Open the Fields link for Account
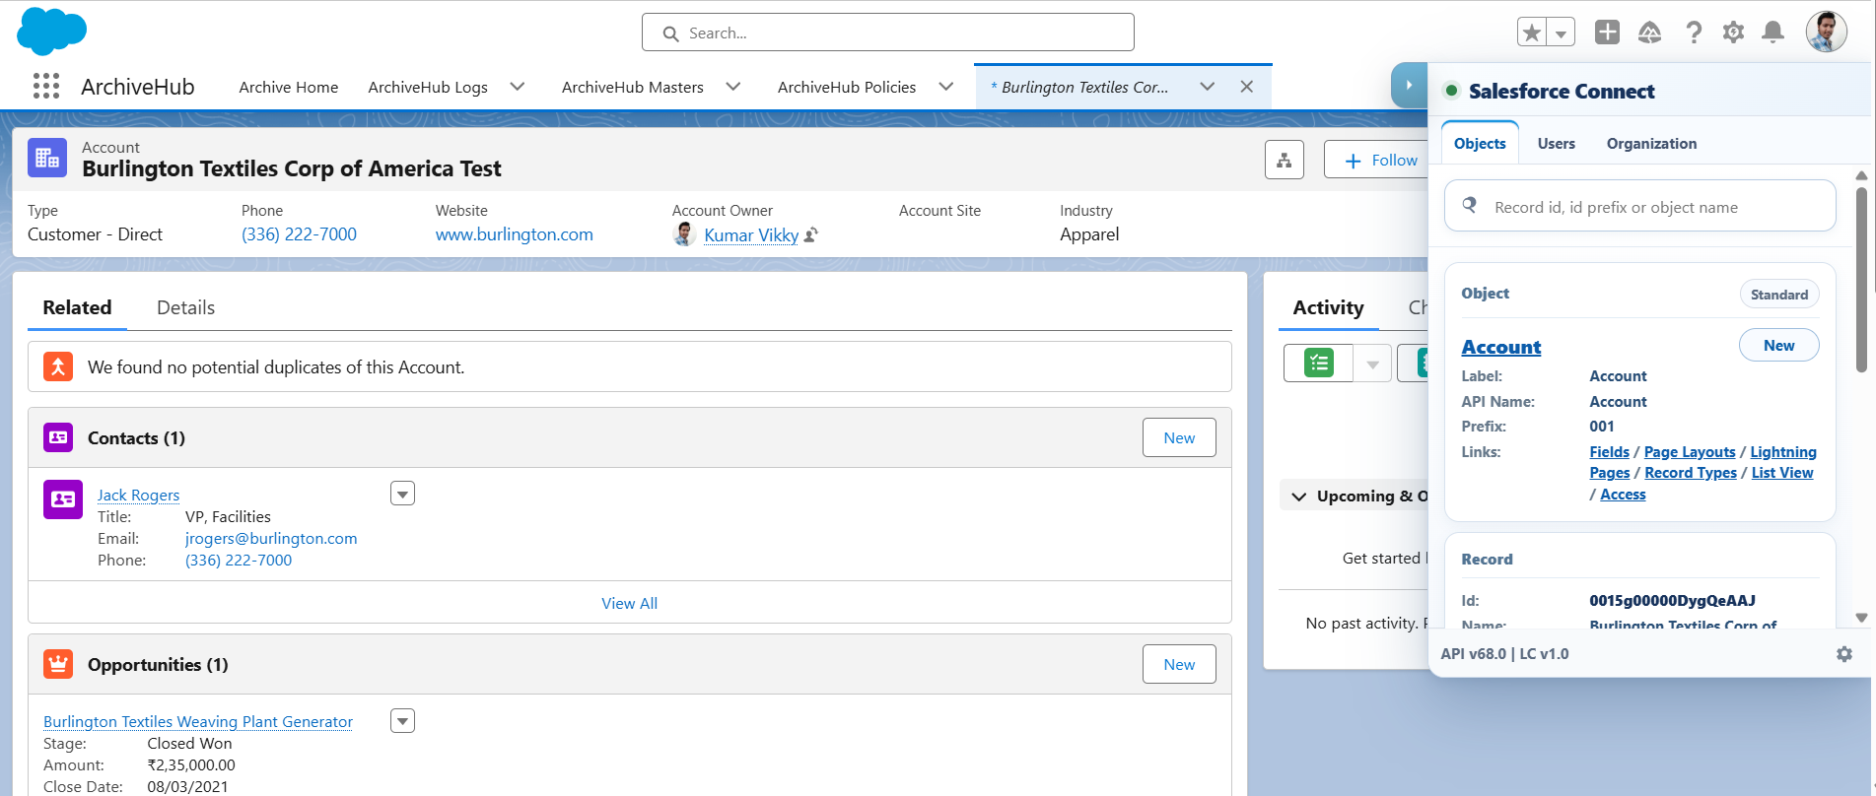1876x796 pixels. [1609, 452]
